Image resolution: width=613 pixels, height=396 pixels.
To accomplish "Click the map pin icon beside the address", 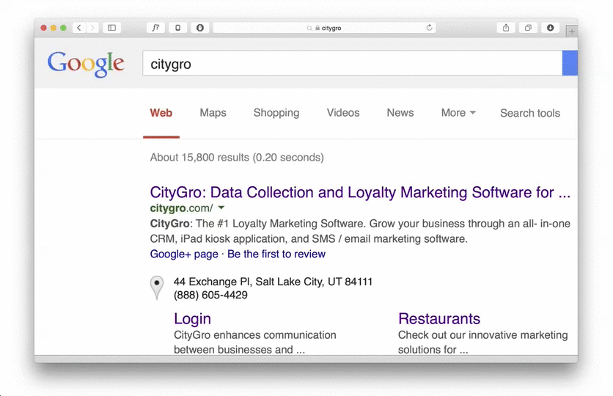I will pos(157,287).
